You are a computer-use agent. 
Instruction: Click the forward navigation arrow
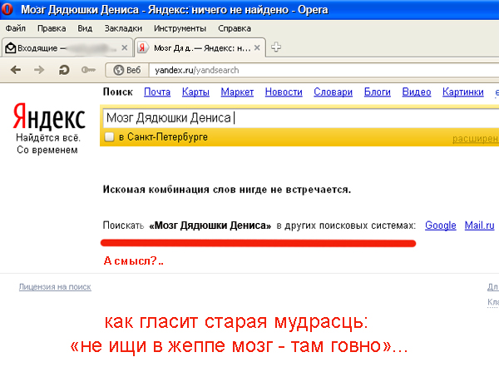tap(38, 69)
